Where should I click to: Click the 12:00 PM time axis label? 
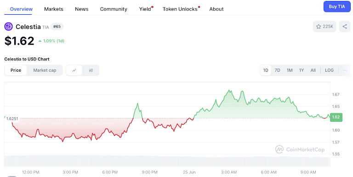click(x=31, y=172)
